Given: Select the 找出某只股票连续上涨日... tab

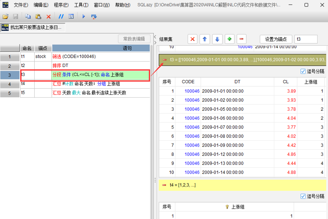Looking at the screenshot, I should (x=33, y=27).
